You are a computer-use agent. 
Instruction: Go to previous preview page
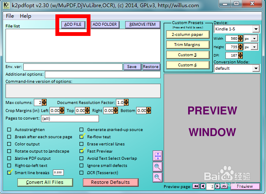(x=203, y=186)
